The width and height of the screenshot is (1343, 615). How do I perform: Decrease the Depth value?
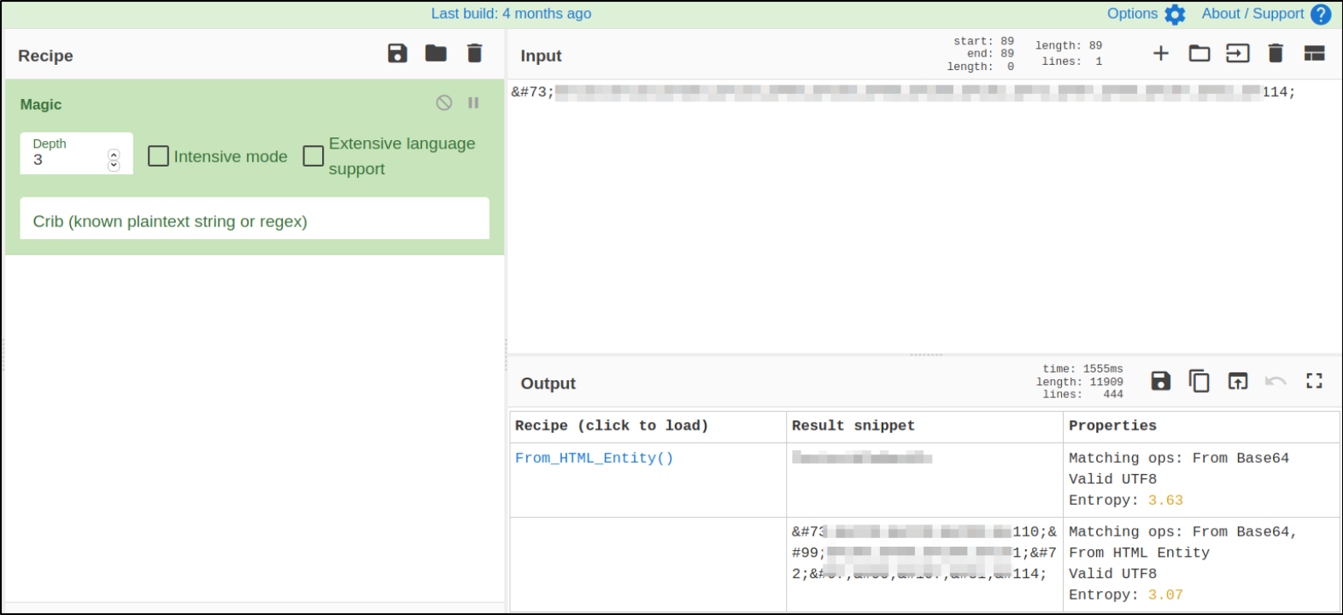tap(114, 165)
